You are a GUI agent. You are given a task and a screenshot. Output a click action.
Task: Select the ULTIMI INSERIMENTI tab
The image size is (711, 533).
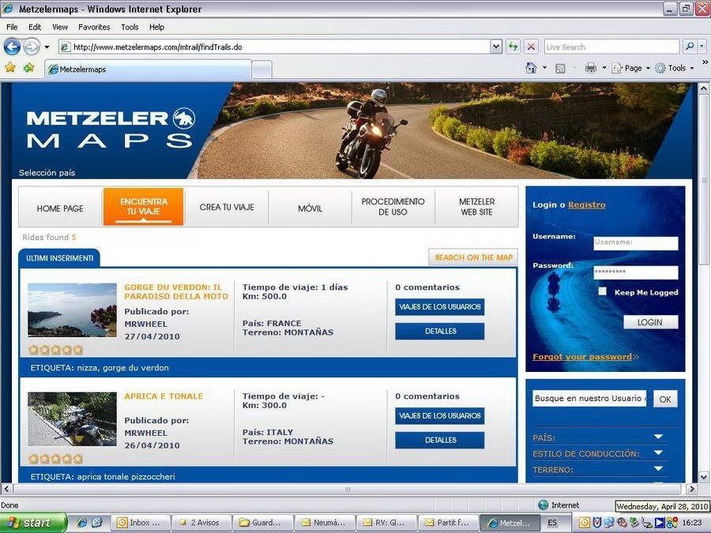click(59, 258)
